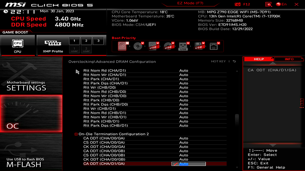Click the CD/DVD drive boot priority icon

coord(138,46)
